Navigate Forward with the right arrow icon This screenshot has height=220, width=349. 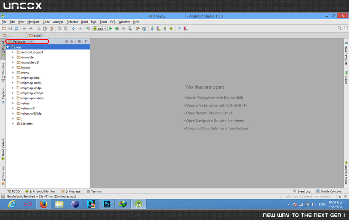click(80, 28)
